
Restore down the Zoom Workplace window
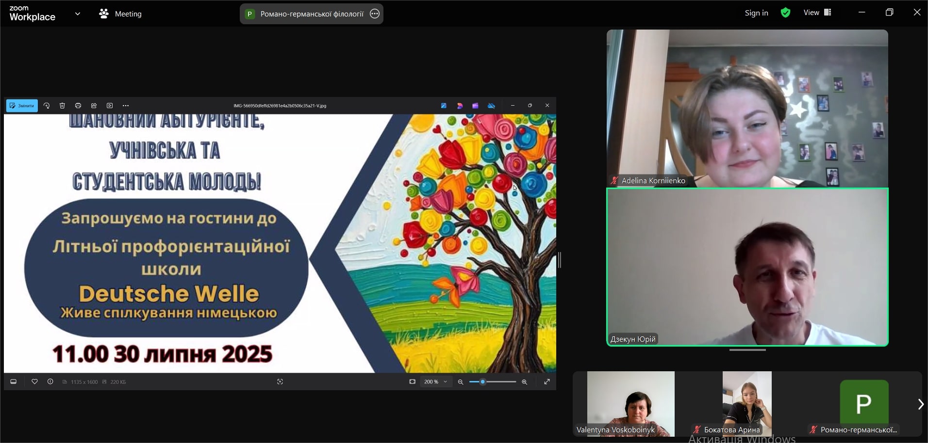889,13
